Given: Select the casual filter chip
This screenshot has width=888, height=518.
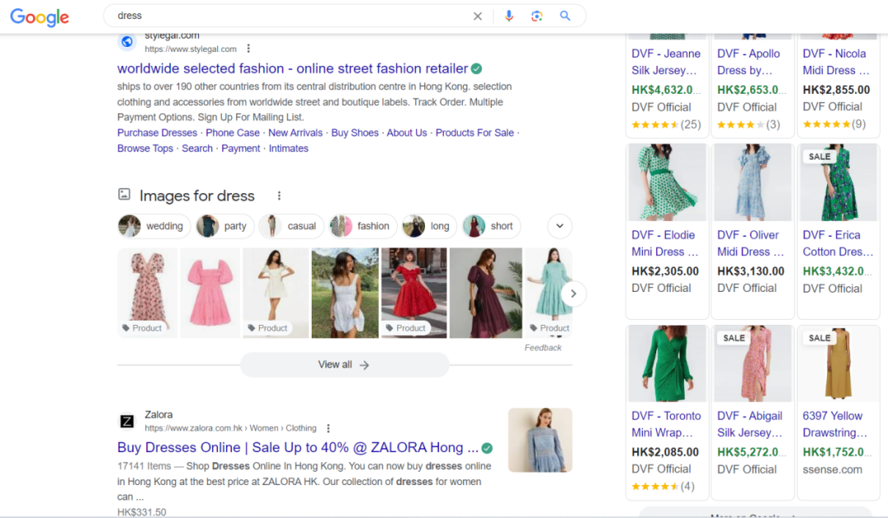Looking at the screenshot, I should pos(290,226).
